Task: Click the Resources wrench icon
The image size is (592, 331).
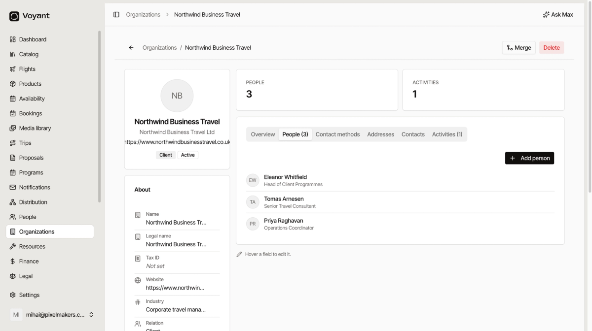Action: pyautogui.click(x=13, y=246)
